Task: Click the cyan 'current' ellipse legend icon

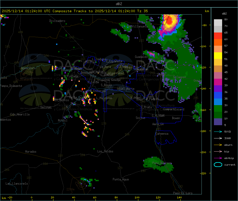Action: (218, 165)
